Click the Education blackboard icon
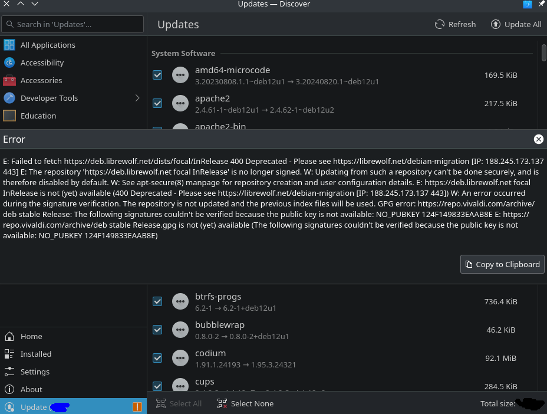This screenshot has width=547, height=414. [x=9, y=116]
